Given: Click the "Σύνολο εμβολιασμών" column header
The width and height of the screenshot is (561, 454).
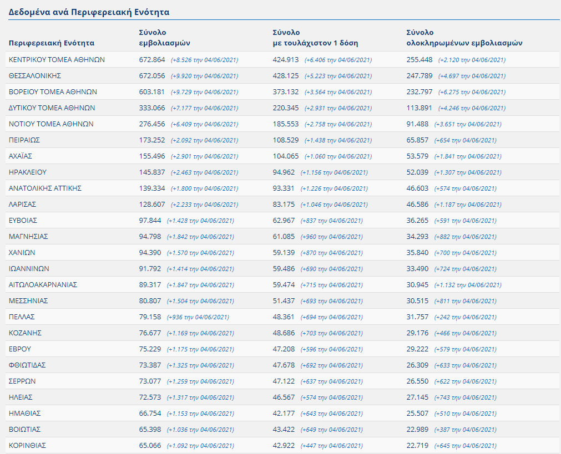Looking at the screenshot, I should 165,38.
